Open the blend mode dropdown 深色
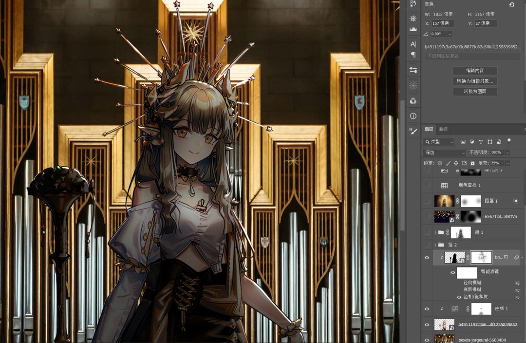The height and width of the screenshot is (343, 526). (444, 152)
